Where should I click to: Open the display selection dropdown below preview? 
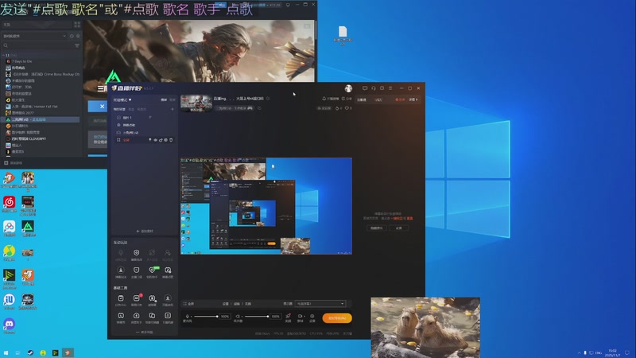[320, 304]
